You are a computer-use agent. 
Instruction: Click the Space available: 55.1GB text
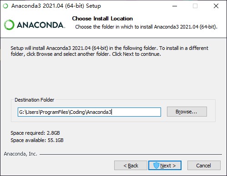tap(37, 140)
